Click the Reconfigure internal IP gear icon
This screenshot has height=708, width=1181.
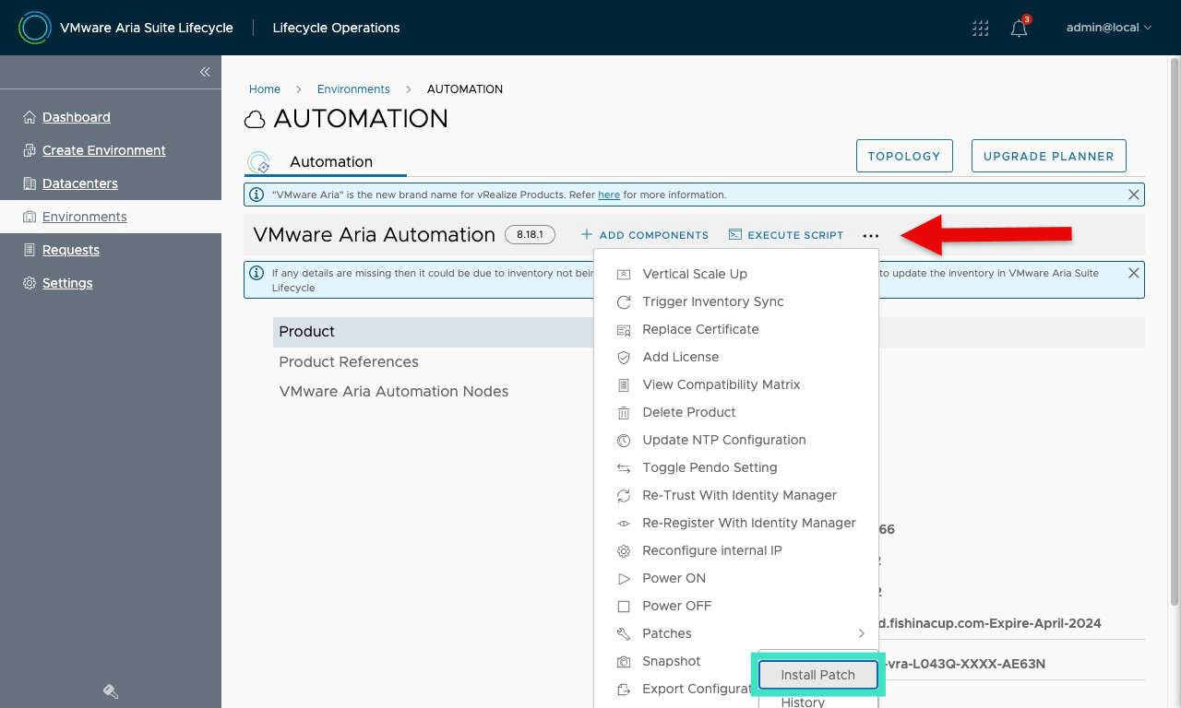[x=624, y=550]
